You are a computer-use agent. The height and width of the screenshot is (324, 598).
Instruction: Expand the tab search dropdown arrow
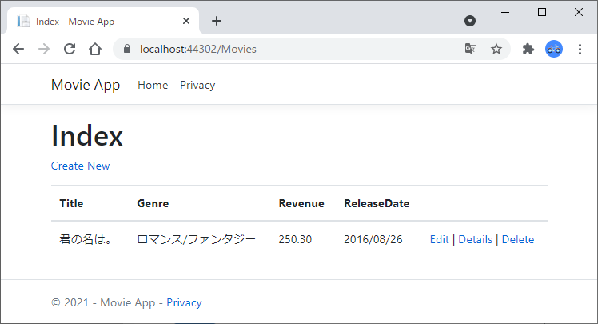tap(470, 21)
